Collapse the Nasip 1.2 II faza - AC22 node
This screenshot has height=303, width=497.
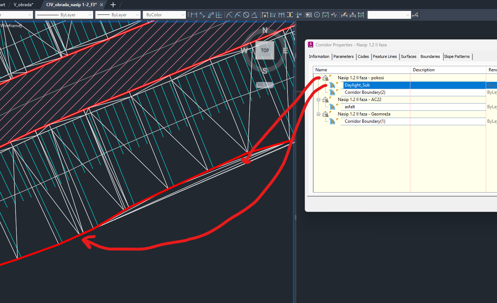point(319,100)
